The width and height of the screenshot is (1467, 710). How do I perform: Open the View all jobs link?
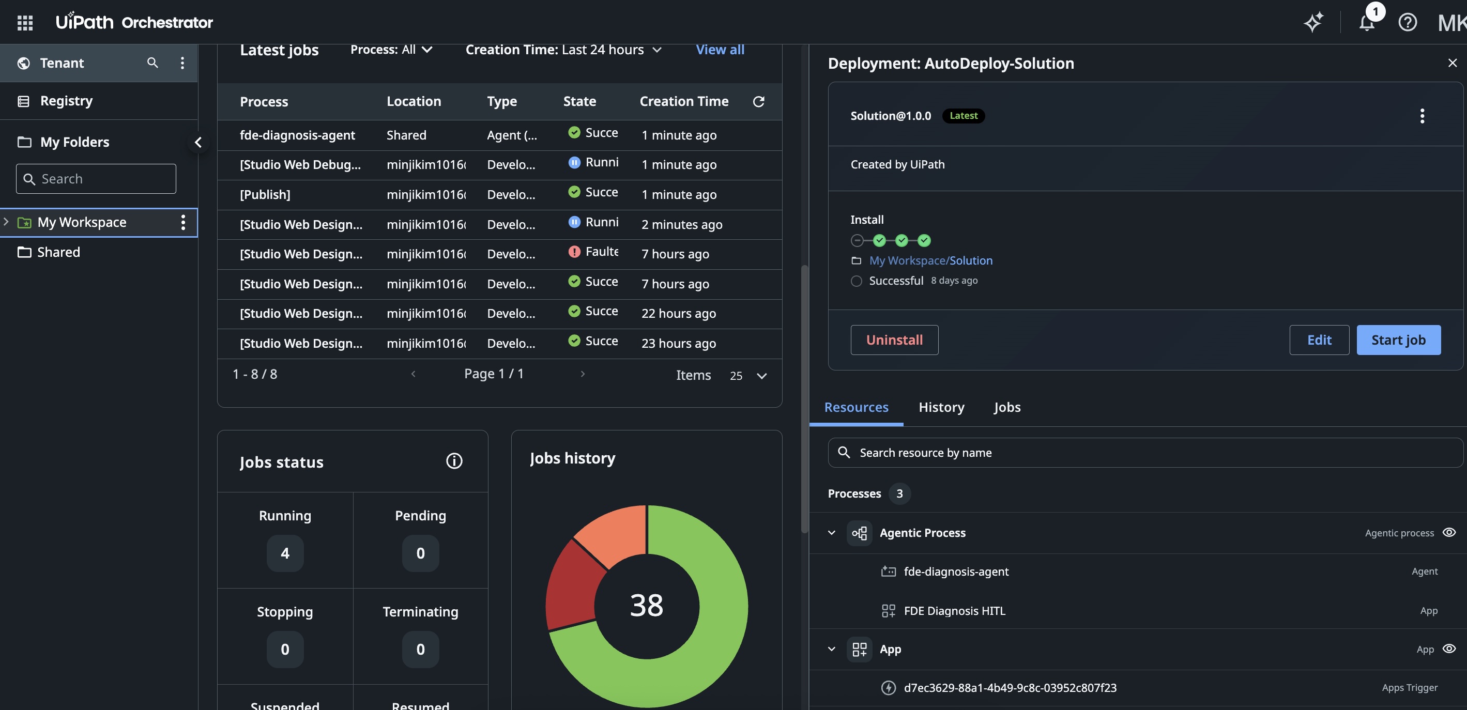point(720,50)
